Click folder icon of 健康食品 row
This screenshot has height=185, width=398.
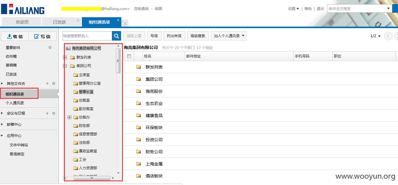(139, 115)
